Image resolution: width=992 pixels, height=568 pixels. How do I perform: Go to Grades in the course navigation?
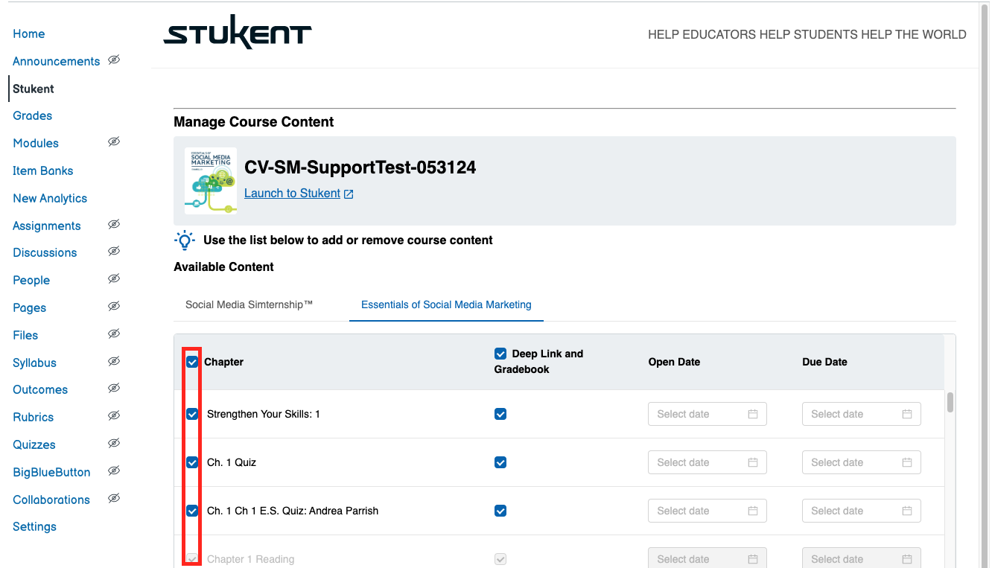point(33,116)
